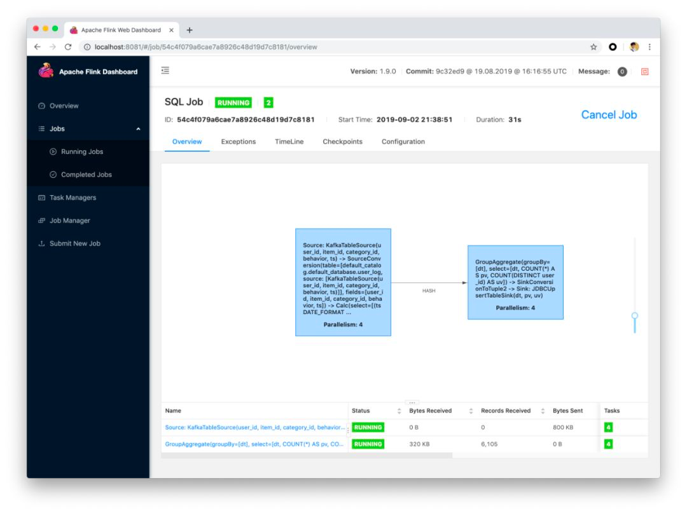
Task: Open Submit New Job page
Action: [75, 243]
